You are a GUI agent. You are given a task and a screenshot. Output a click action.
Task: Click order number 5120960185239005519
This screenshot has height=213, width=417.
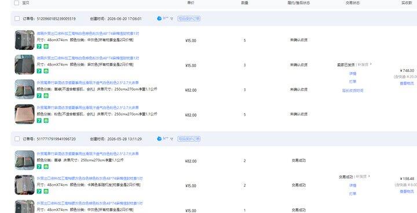point(56,19)
